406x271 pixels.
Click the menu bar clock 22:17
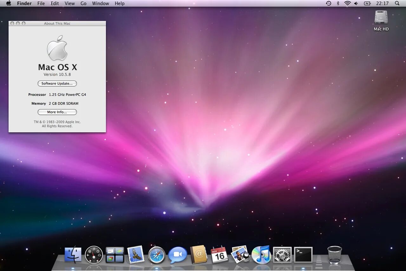point(382,3)
